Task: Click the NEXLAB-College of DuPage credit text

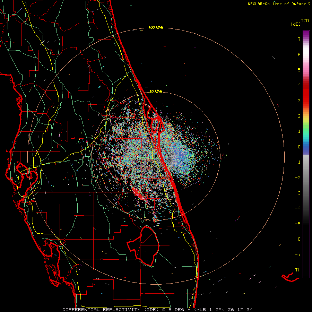Action: [x=279, y=4]
